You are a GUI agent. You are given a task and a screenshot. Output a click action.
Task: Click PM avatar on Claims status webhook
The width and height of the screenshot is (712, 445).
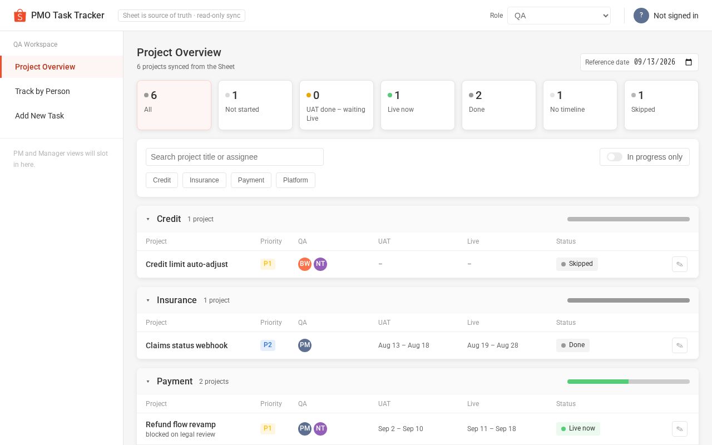305,345
